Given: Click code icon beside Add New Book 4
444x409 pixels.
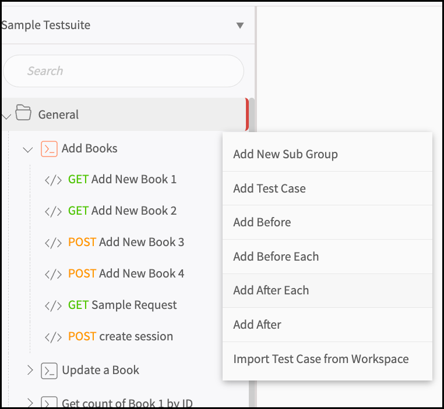Looking at the screenshot, I should click(x=53, y=275).
